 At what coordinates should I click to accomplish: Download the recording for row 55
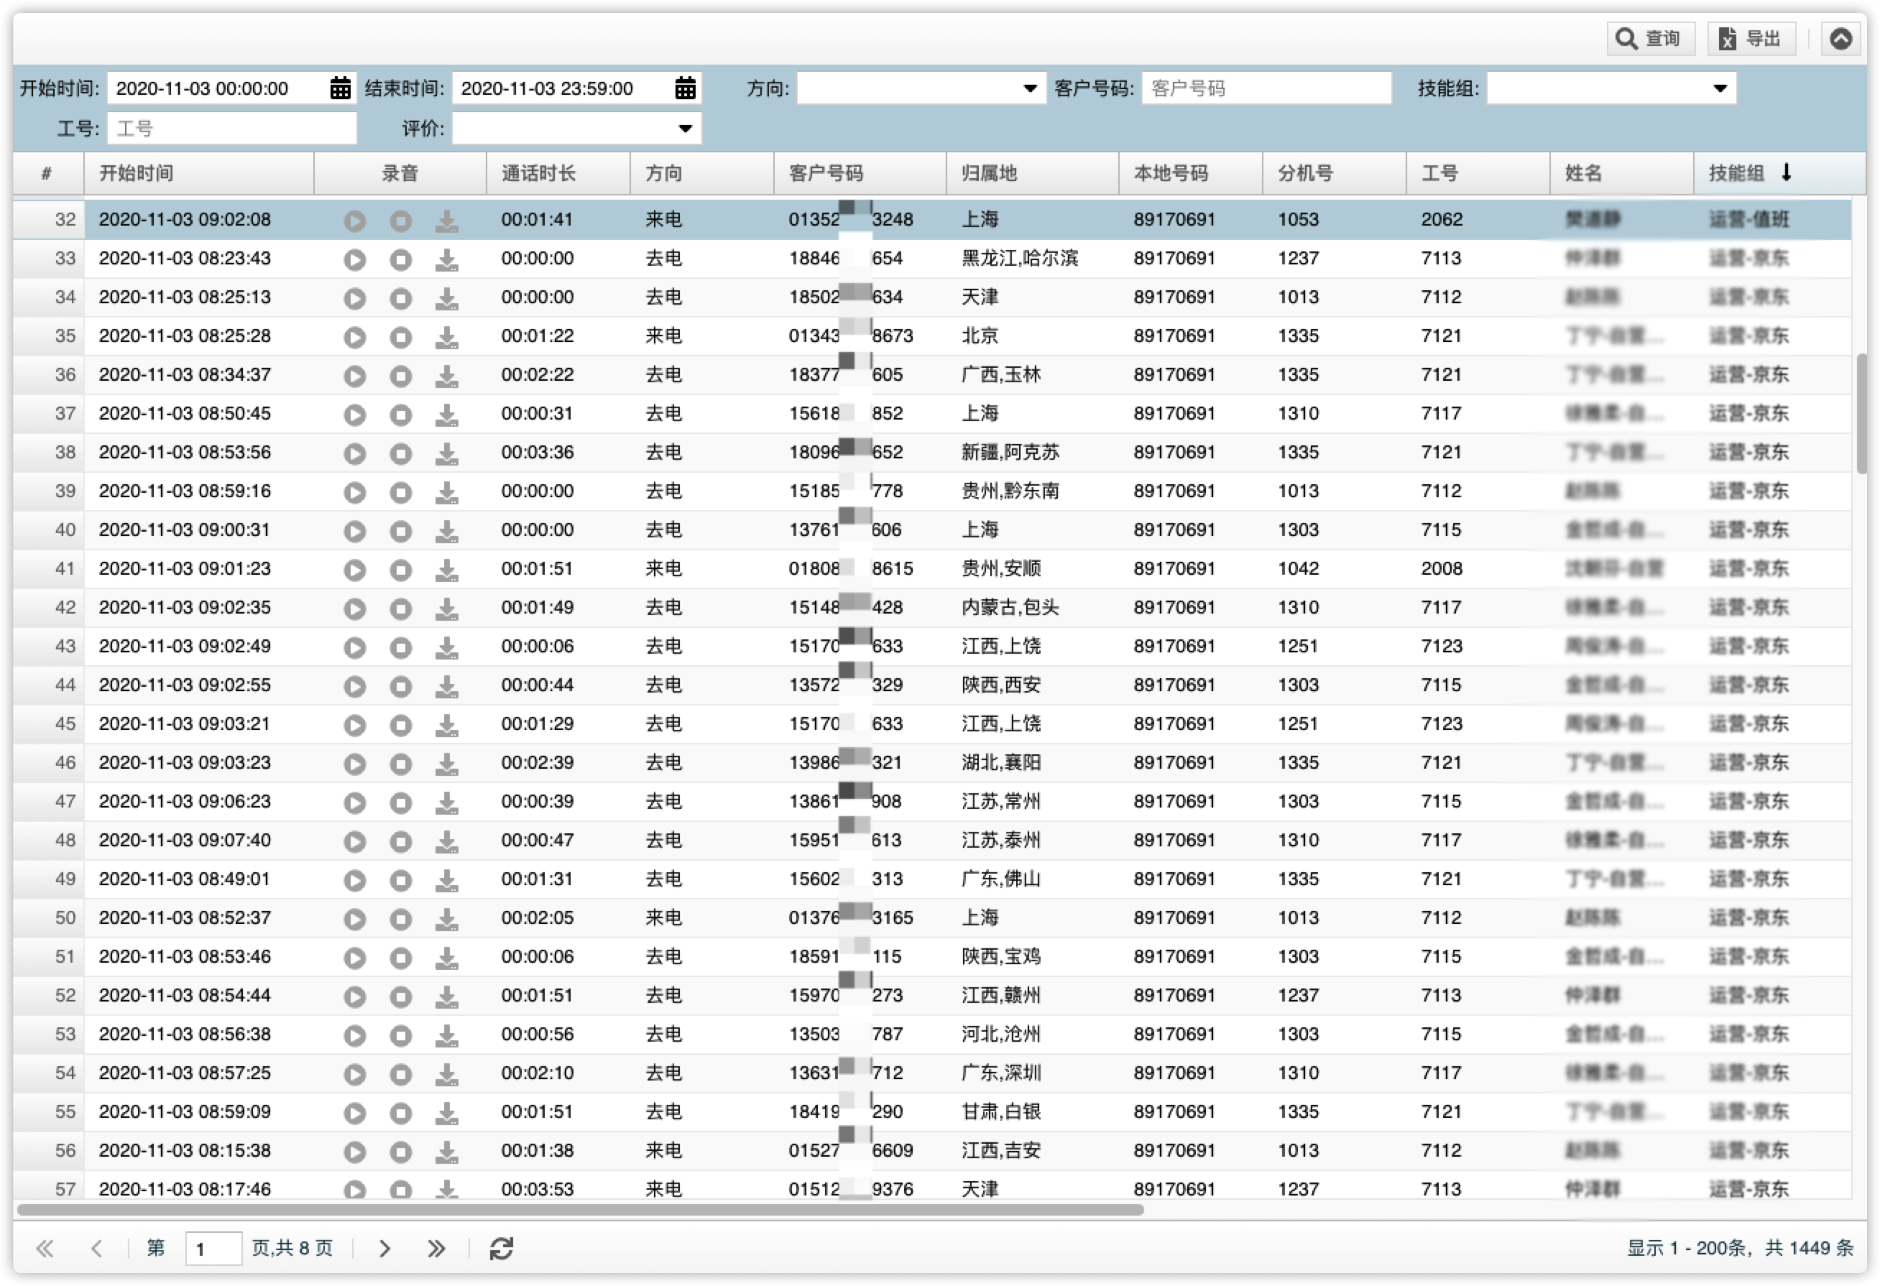click(x=446, y=1114)
